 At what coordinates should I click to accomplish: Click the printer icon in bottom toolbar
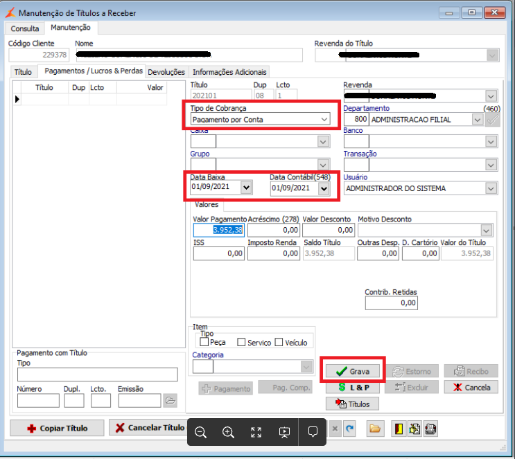pos(430,429)
